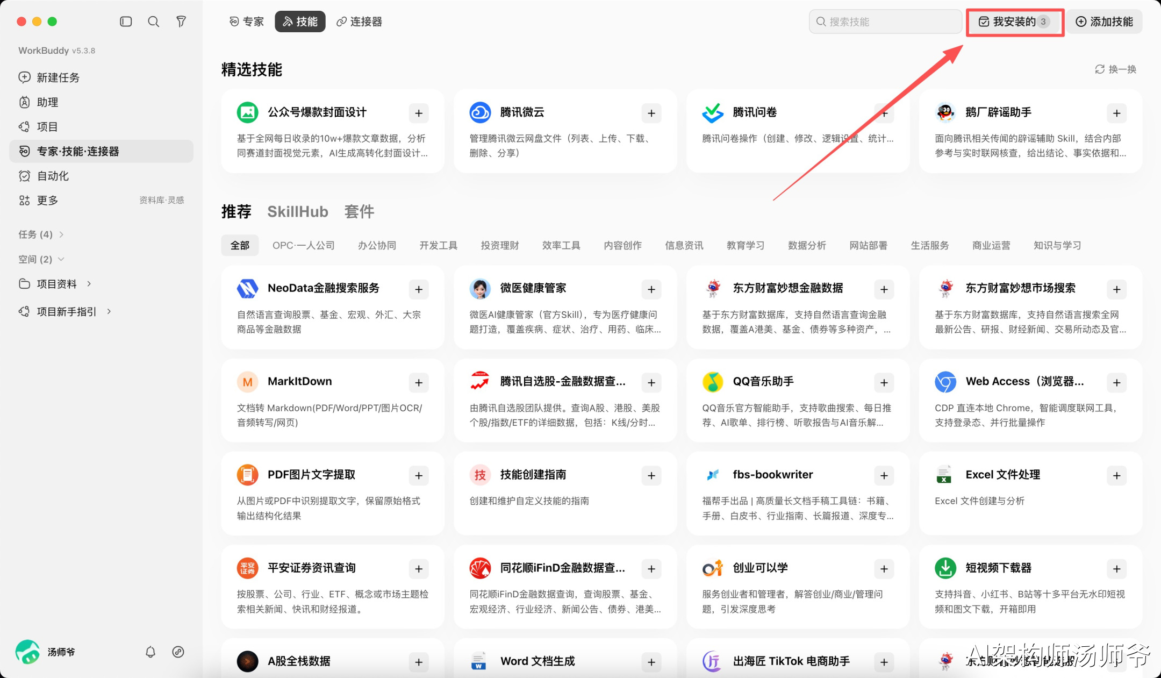Add the 公众号爆款封面设计 skill
The width and height of the screenshot is (1161, 678).
coord(419,113)
